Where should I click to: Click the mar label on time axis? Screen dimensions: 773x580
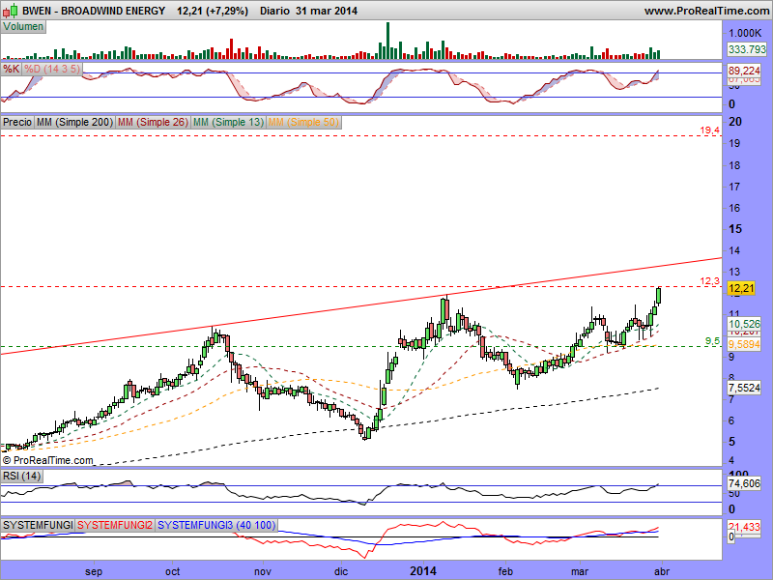point(580,571)
